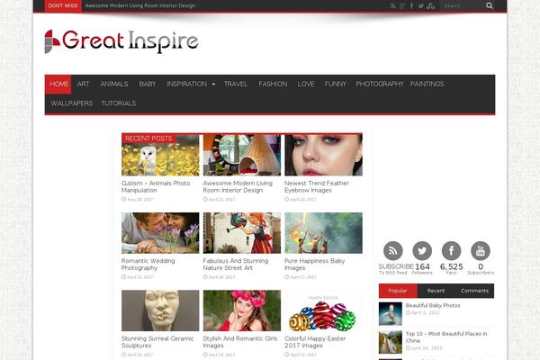
Task: Click the search magnifier icon
Action: (x=490, y=5)
